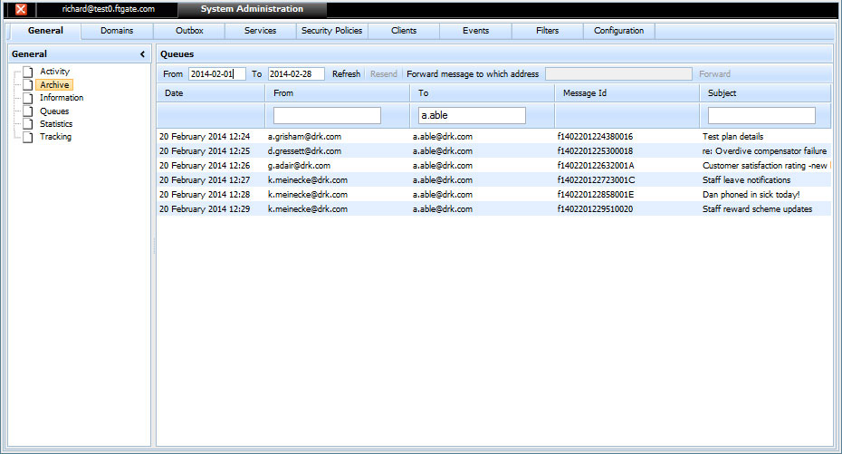
Task: Sort by the To column header
Action: (483, 93)
